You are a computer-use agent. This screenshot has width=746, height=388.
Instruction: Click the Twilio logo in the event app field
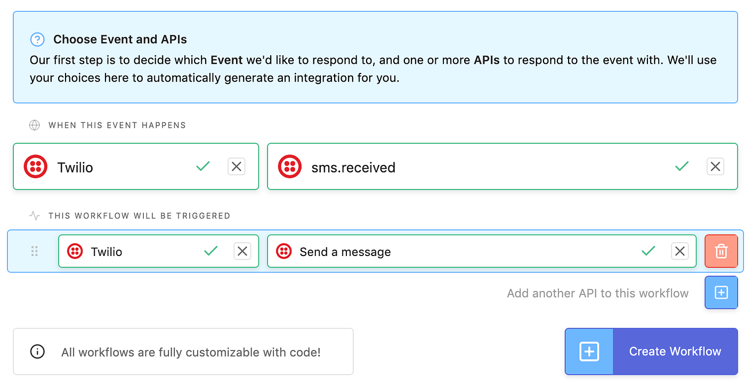click(35, 167)
